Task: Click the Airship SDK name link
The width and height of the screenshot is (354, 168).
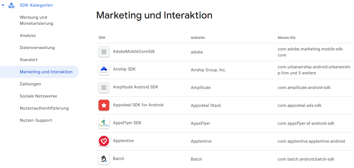Action: [x=124, y=69]
